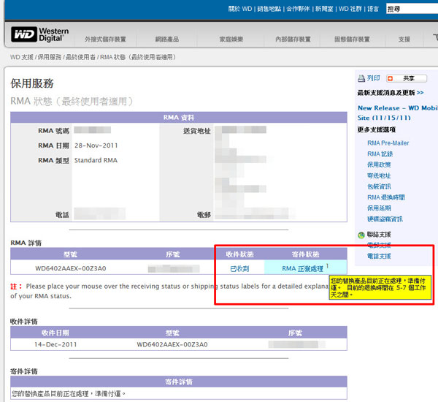This screenshot has height=402, width=438.
Task: Click the 收件日期 column header
Action: pyautogui.click(x=55, y=333)
